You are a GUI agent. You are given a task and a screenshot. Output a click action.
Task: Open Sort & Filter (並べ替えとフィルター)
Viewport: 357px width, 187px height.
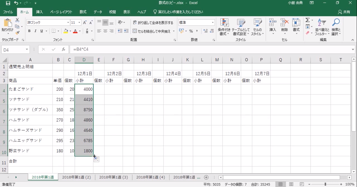(x=322, y=27)
